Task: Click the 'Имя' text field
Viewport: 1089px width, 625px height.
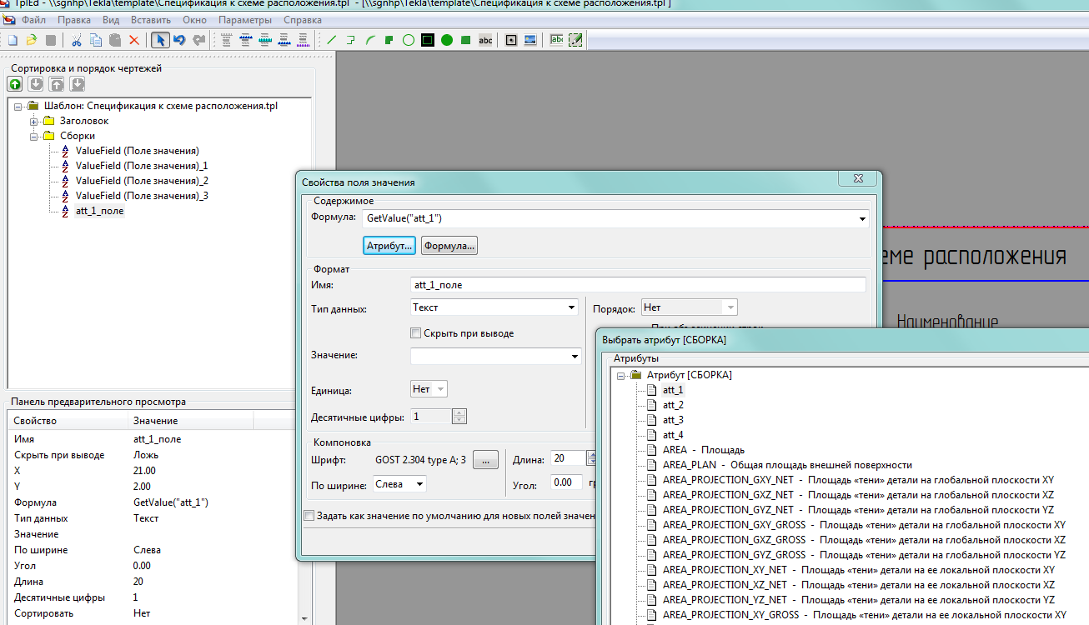Action: tap(638, 285)
